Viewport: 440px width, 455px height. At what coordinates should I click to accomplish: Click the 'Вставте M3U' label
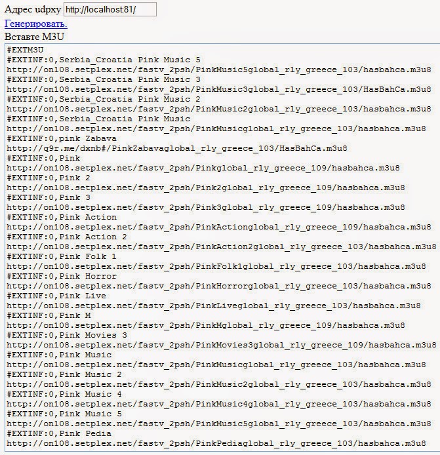[x=34, y=37]
